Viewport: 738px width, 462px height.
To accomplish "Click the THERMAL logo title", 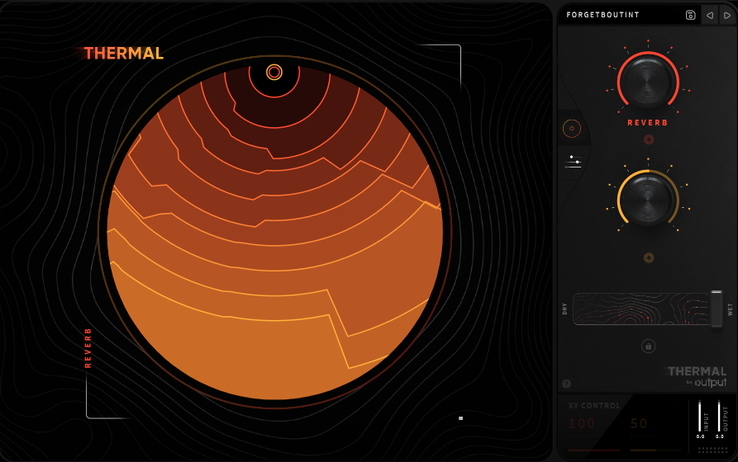I will [x=124, y=54].
